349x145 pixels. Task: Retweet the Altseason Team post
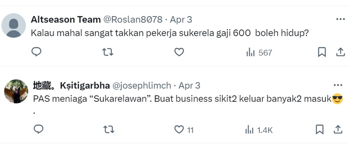(108, 52)
